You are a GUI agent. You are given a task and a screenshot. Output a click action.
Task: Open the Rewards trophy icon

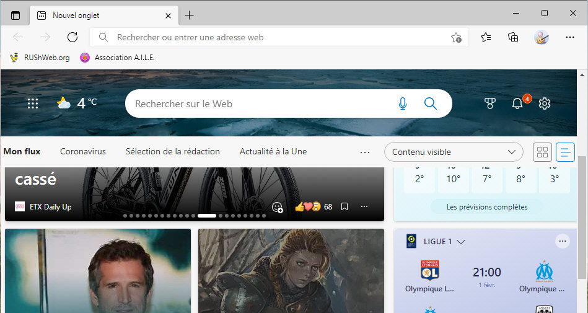(490, 104)
